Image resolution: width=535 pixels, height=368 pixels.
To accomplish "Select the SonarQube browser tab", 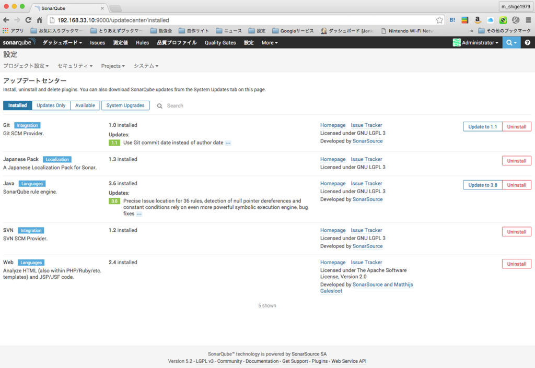I will [68, 8].
